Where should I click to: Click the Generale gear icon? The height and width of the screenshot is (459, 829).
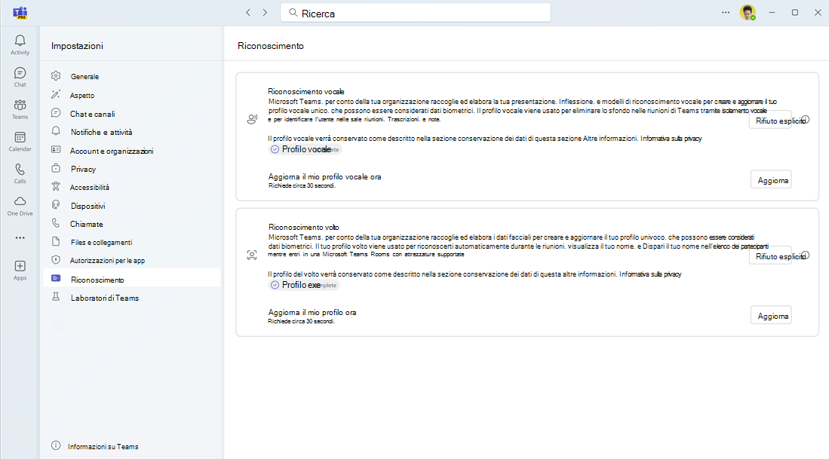pyautogui.click(x=56, y=76)
